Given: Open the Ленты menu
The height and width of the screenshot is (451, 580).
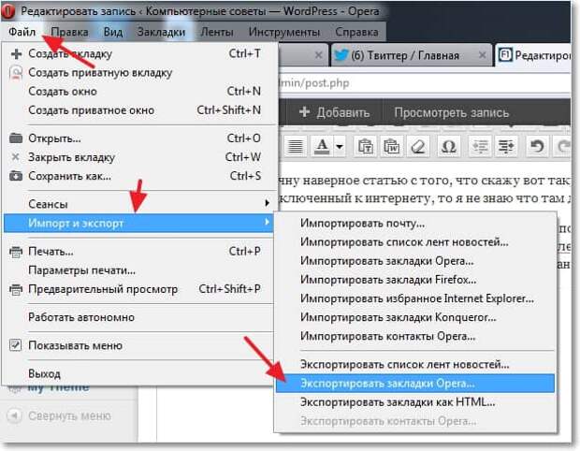Looking at the screenshot, I should (x=217, y=32).
